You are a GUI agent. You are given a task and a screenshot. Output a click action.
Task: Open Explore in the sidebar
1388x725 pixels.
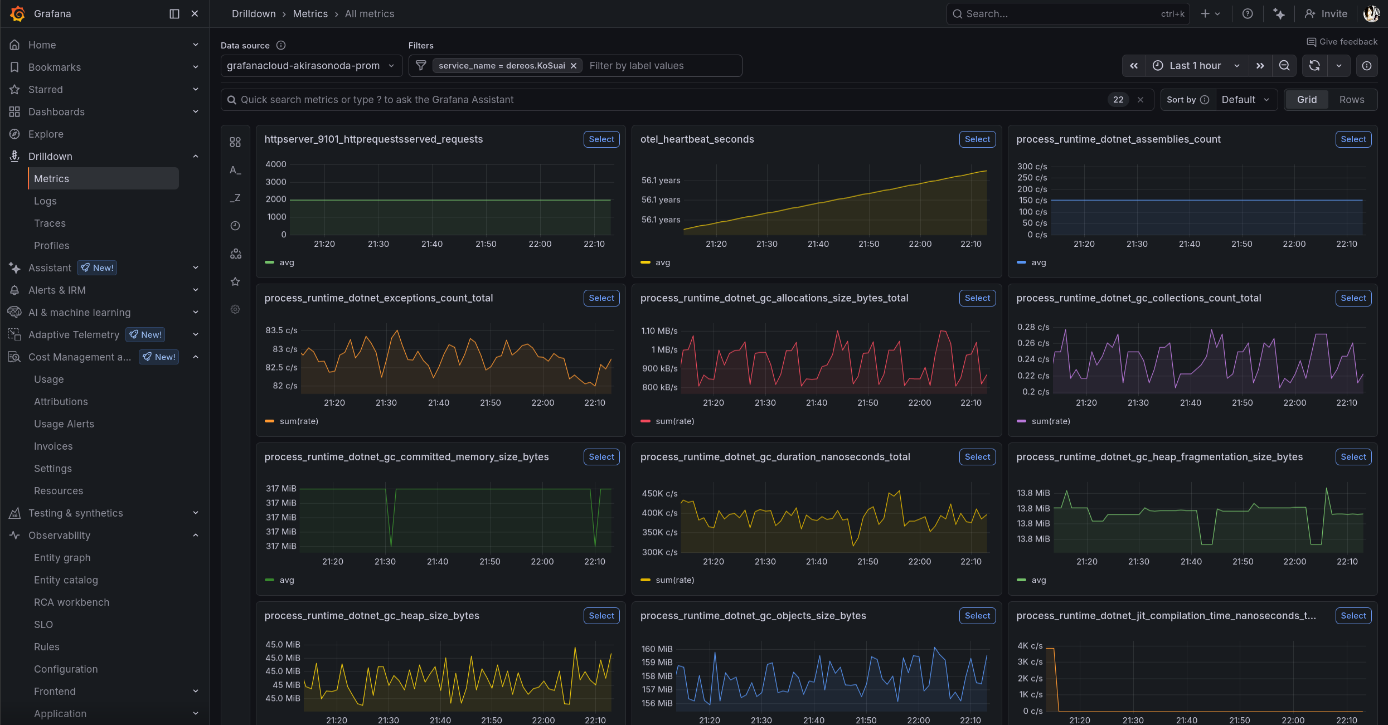pos(46,134)
